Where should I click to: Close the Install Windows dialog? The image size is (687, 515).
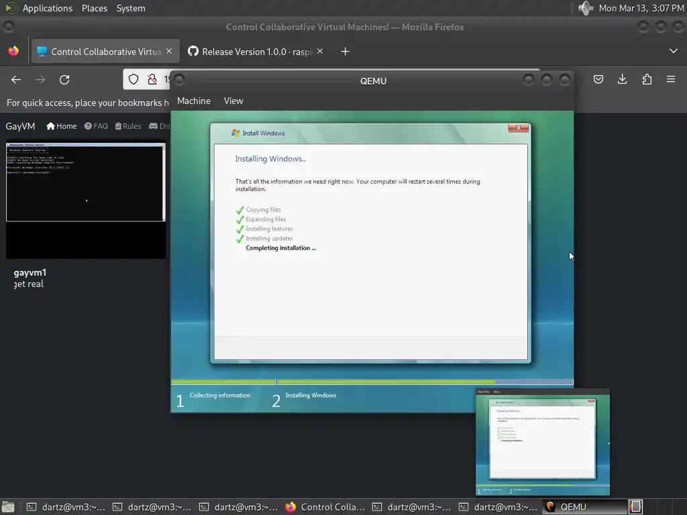pos(519,127)
